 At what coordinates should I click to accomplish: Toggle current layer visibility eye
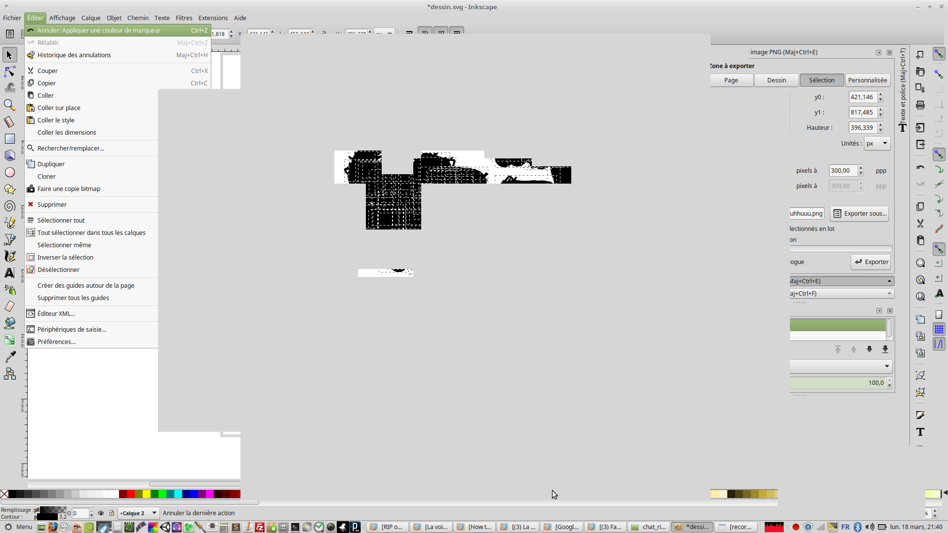(x=101, y=513)
